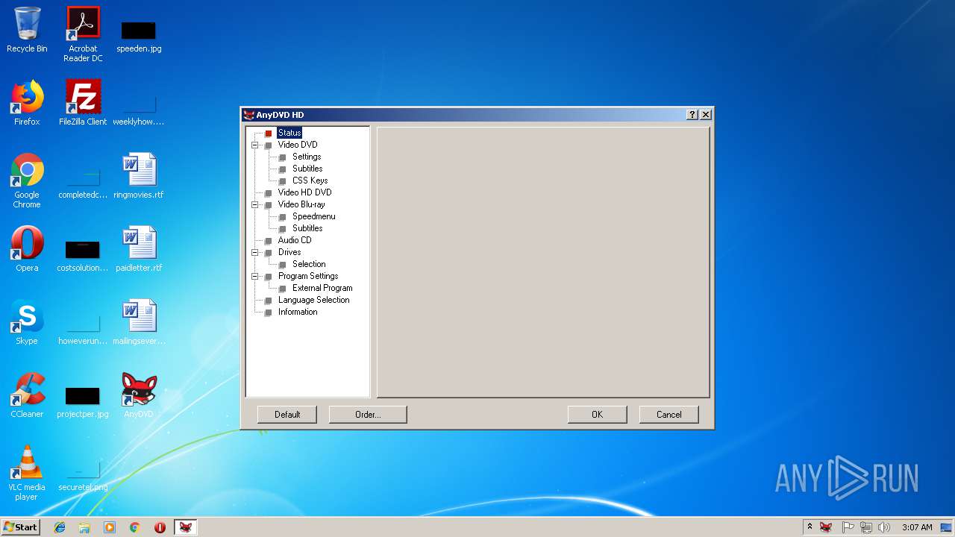Open the media player taskbar icon
The width and height of the screenshot is (955, 537).
(x=110, y=527)
